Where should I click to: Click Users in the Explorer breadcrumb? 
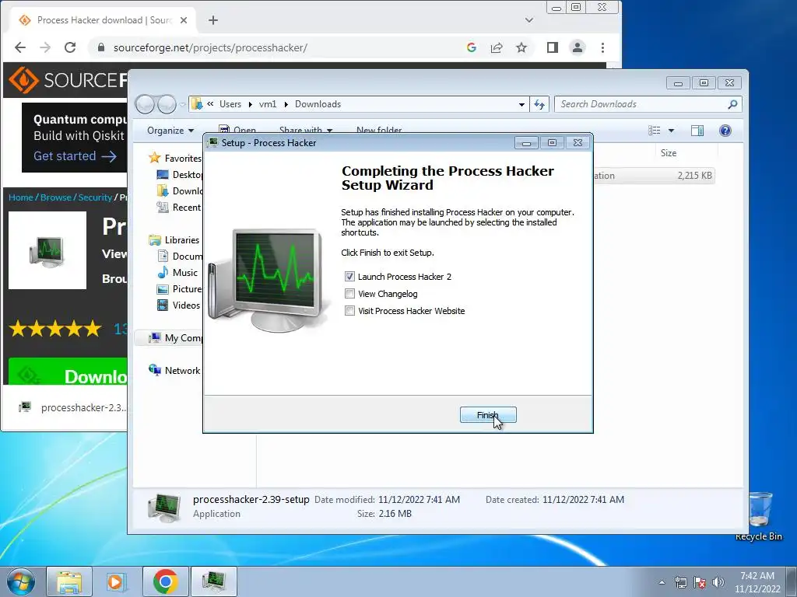coord(230,104)
